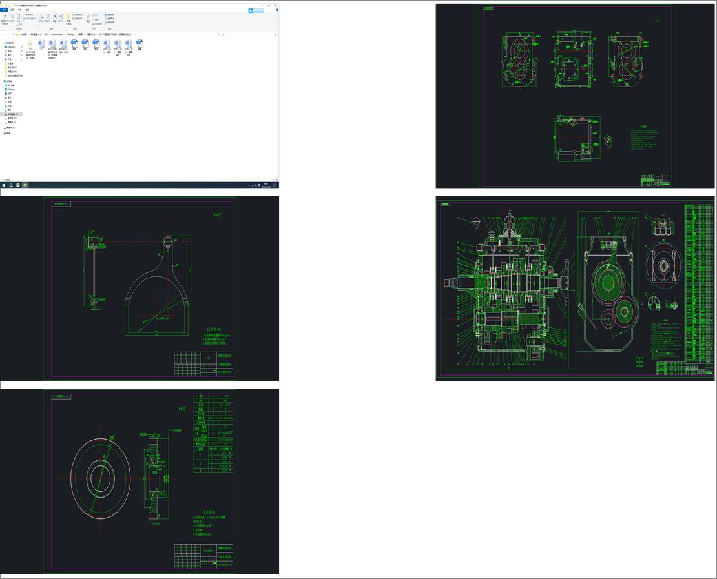Click Copy path in the clipboard group

(x=30, y=15)
